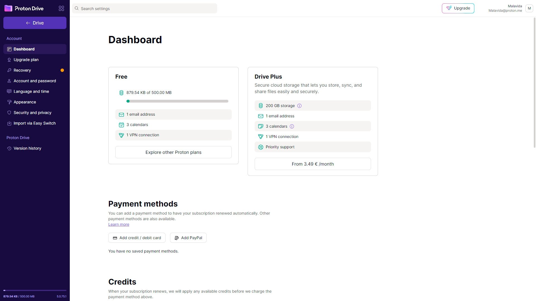Click the orange Recovery alert dot

(62, 70)
